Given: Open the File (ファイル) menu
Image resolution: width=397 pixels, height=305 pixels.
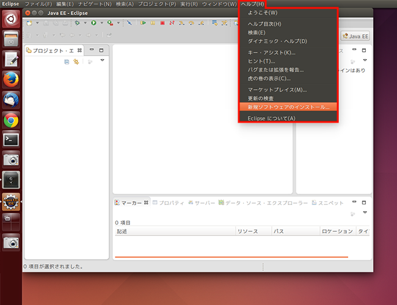Looking at the screenshot, I should pyautogui.click(x=38, y=4).
